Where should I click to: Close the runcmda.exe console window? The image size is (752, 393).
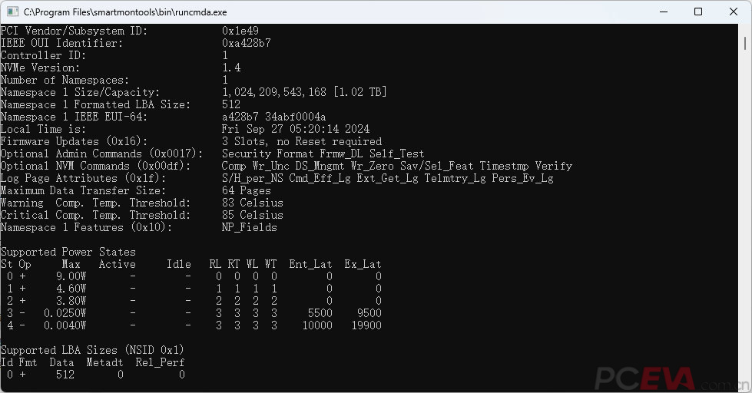coord(734,12)
